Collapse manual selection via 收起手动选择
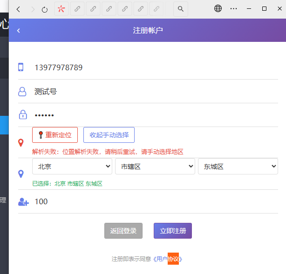Screen dimensions: 286x274 [109, 135]
